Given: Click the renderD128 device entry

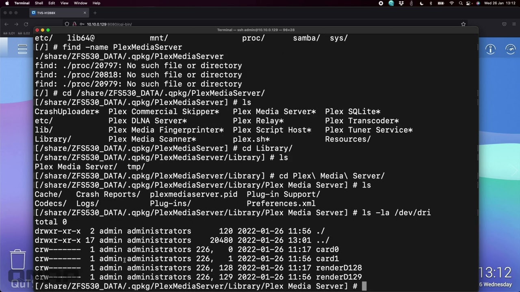Looking at the screenshot, I should (x=339, y=268).
